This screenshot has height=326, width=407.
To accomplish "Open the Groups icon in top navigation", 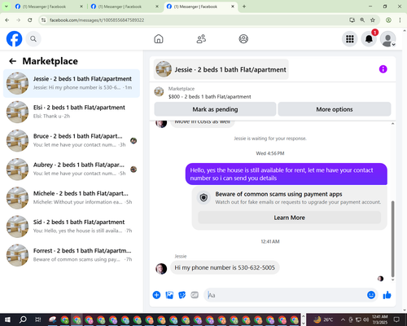I will tap(243, 39).
